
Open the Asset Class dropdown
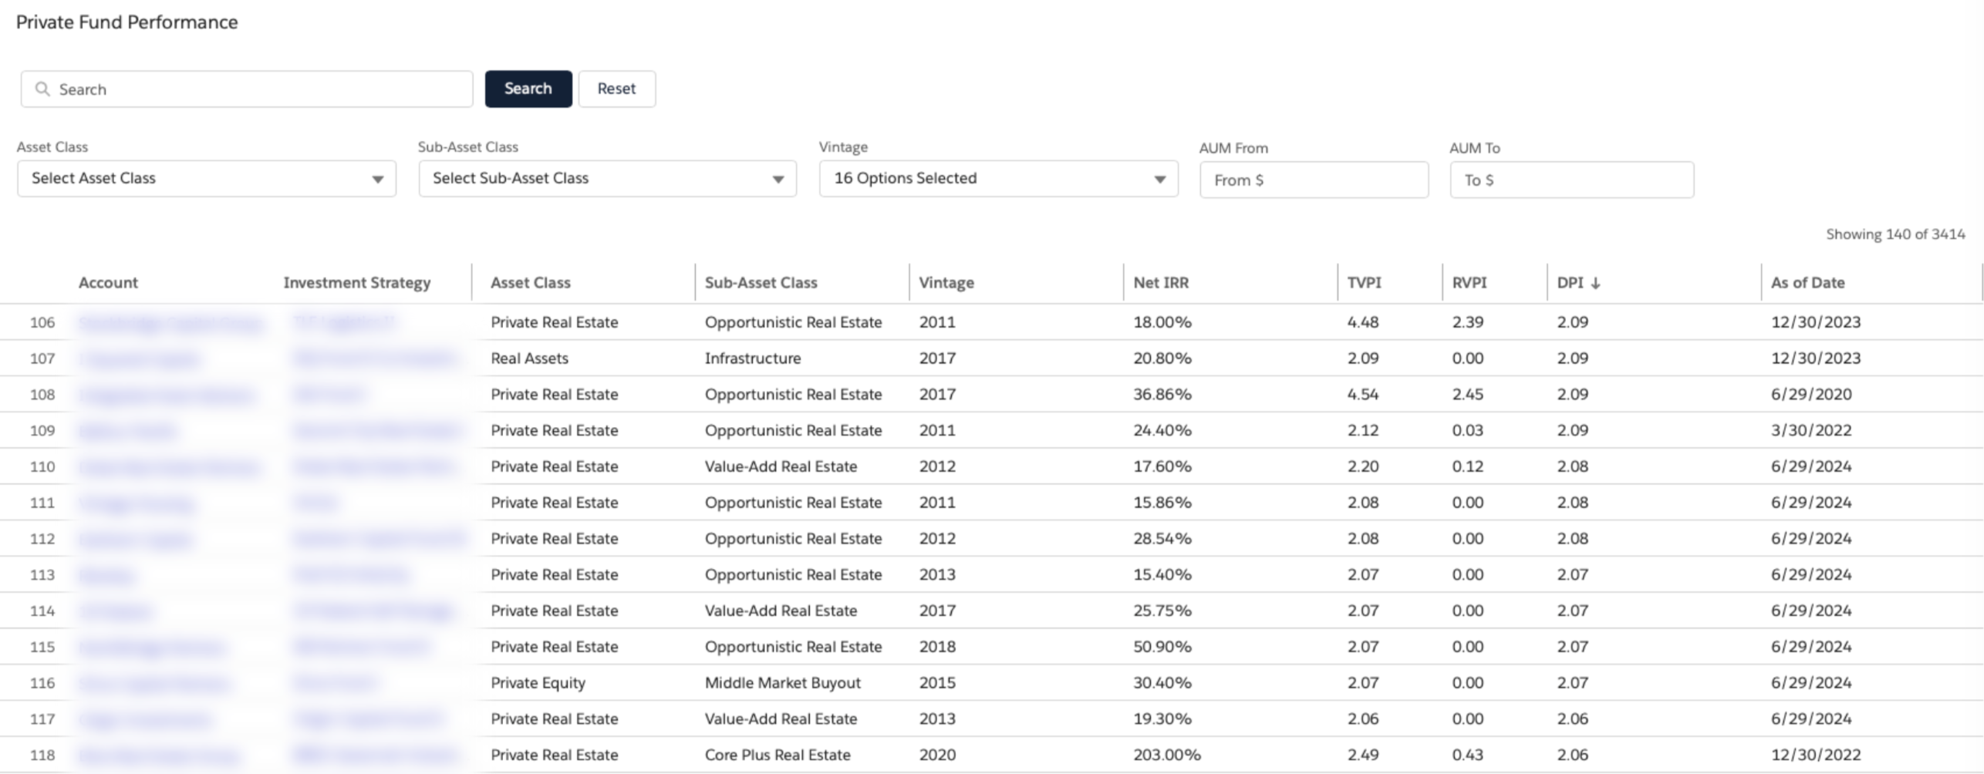206,179
